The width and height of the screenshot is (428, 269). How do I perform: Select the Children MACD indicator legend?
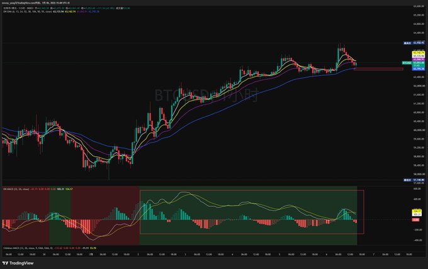(50, 248)
